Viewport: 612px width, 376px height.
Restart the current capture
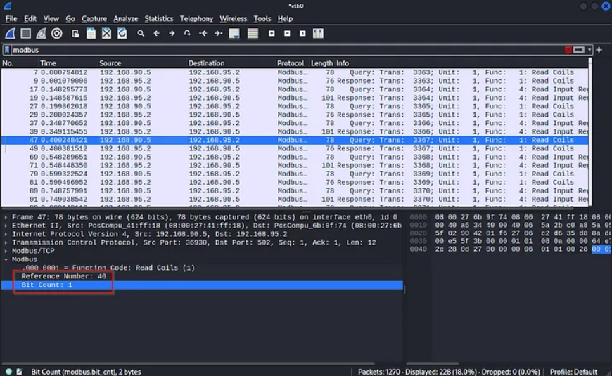click(41, 33)
